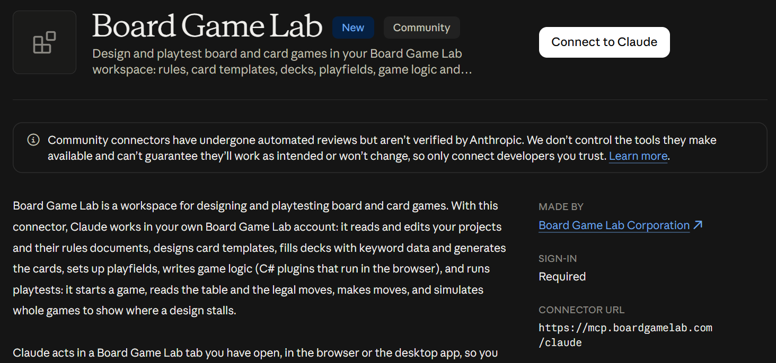This screenshot has width=776, height=363.
Task: Click the Community badge
Action: [x=421, y=28]
